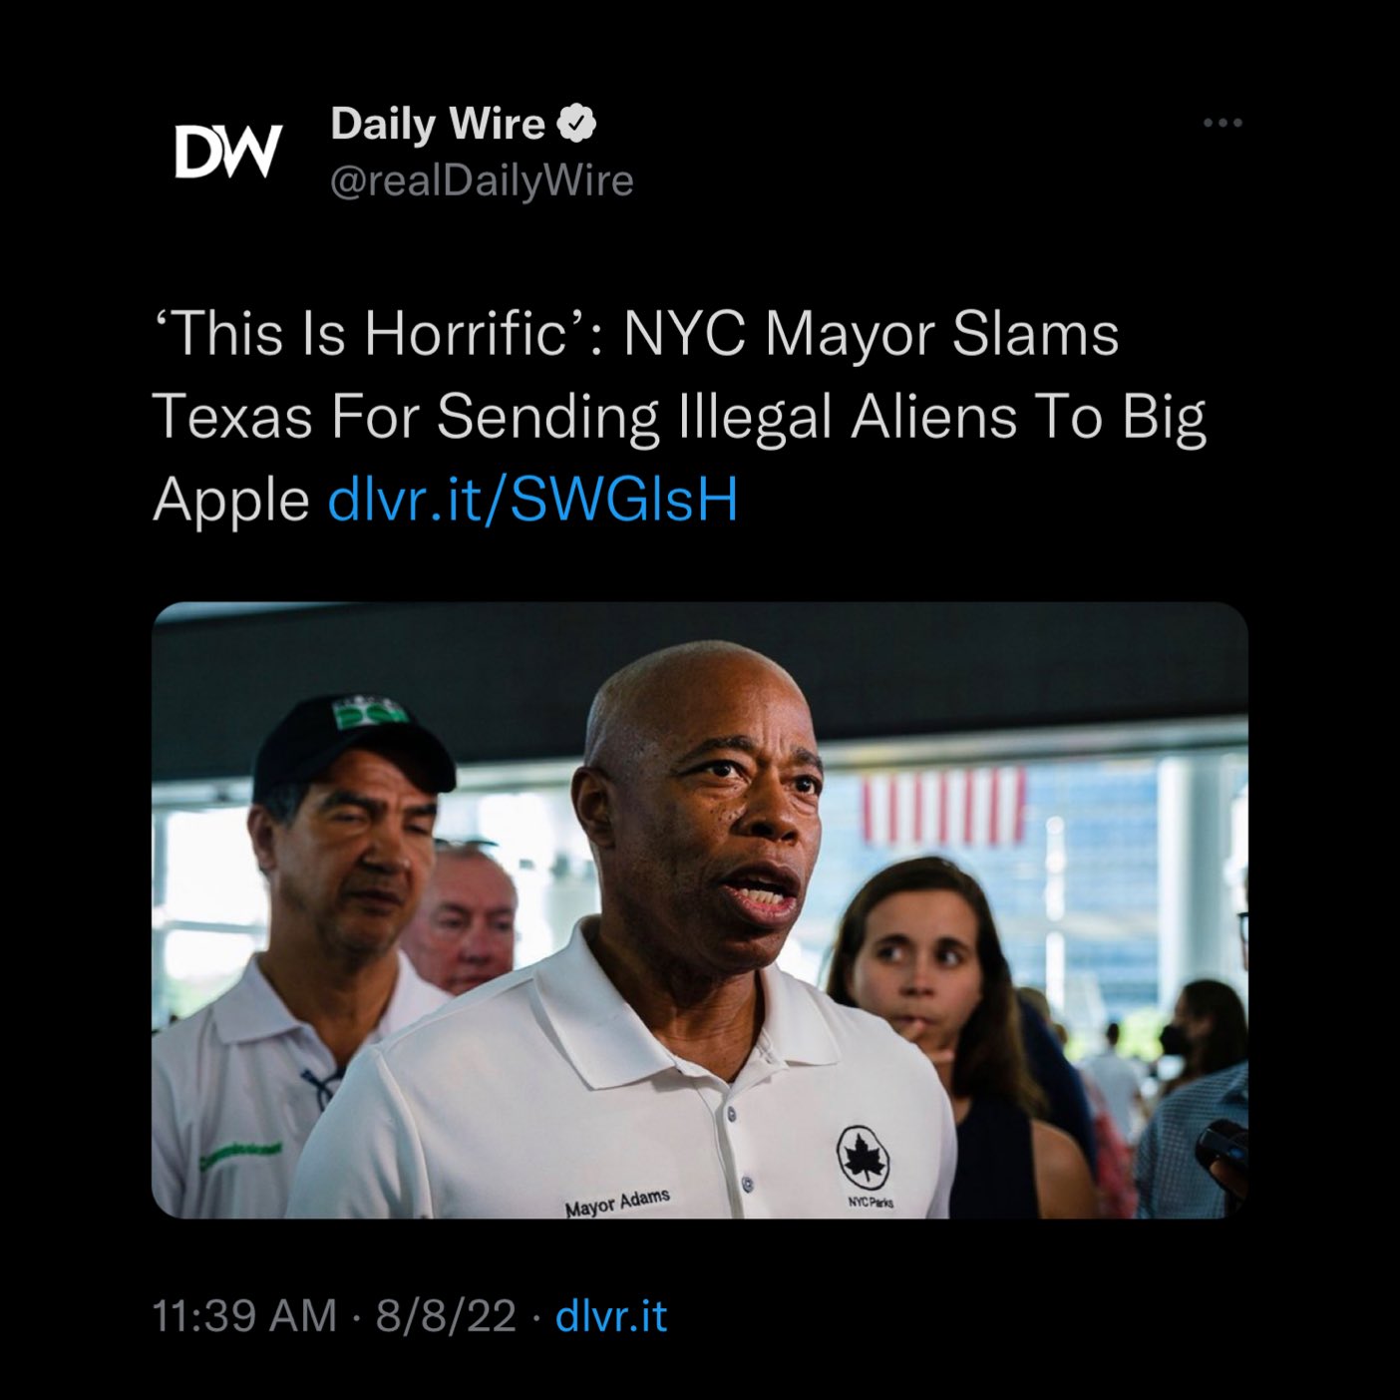Open the Daily Wire display name
Screen dimensions: 1400x1400
pos(438,124)
